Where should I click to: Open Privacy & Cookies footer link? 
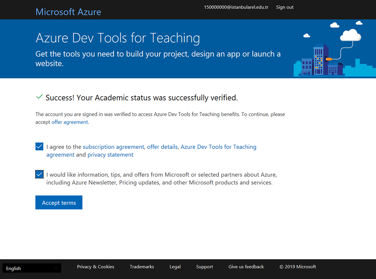click(96, 267)
